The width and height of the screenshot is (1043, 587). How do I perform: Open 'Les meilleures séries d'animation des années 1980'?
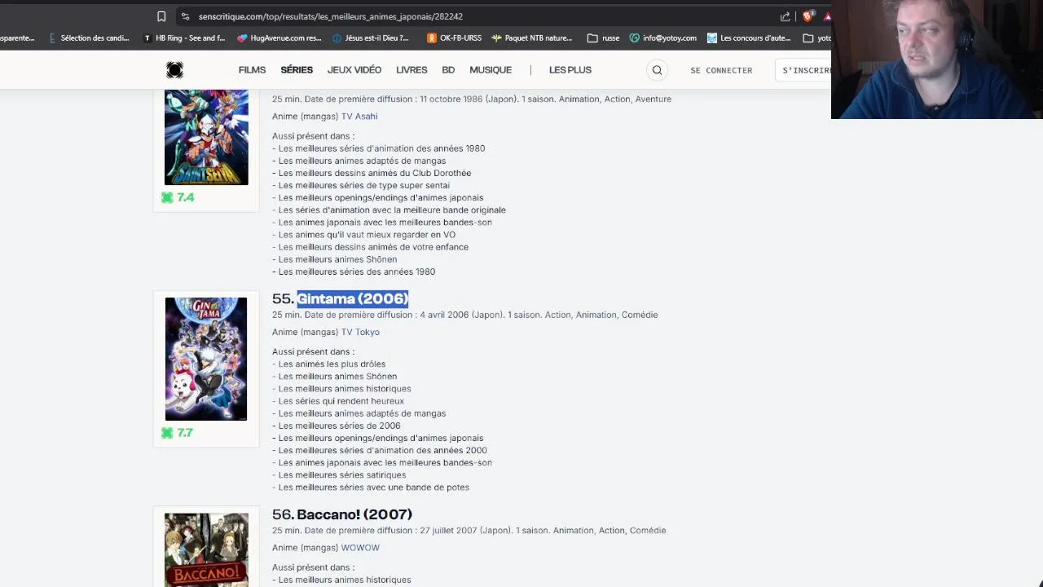point(381,148)
